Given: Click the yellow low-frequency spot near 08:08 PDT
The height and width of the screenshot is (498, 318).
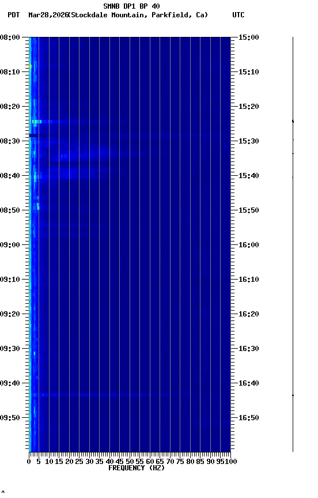Looking at the screenshot, I should pos(31,66).
